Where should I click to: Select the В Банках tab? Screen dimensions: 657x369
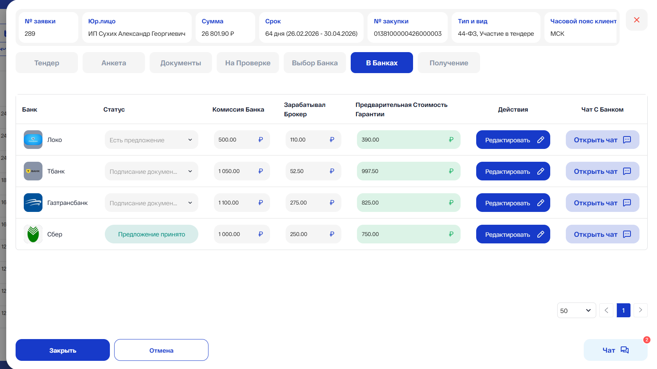[382, 63]
